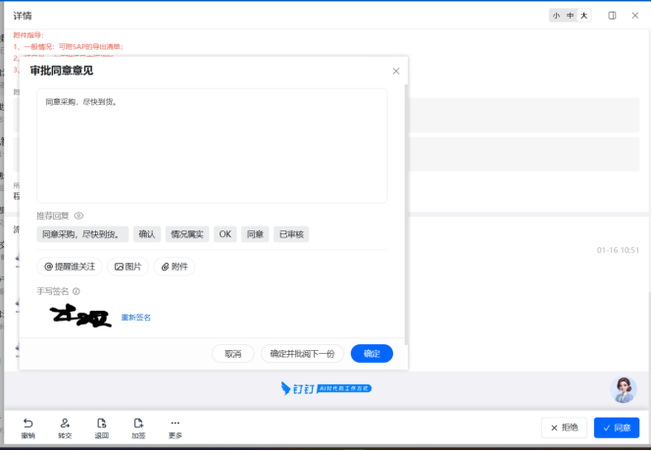Click the 拒绝 reject button
The image size is (652, 451).
tap(564, 427)
